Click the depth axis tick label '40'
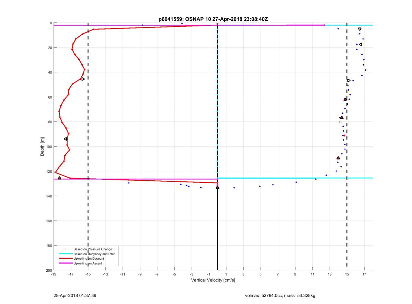 (50, 72)
